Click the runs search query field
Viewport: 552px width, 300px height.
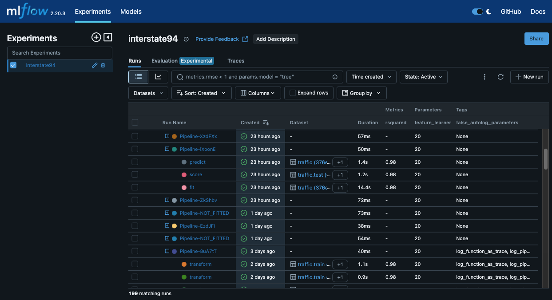click(x=258, y=77)
